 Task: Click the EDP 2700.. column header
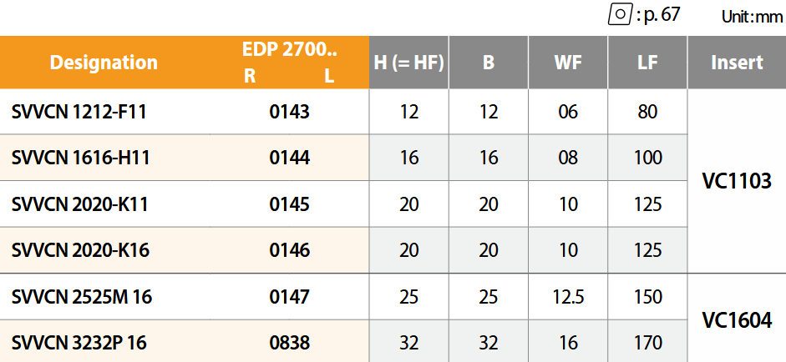click(x=289, y=50)
